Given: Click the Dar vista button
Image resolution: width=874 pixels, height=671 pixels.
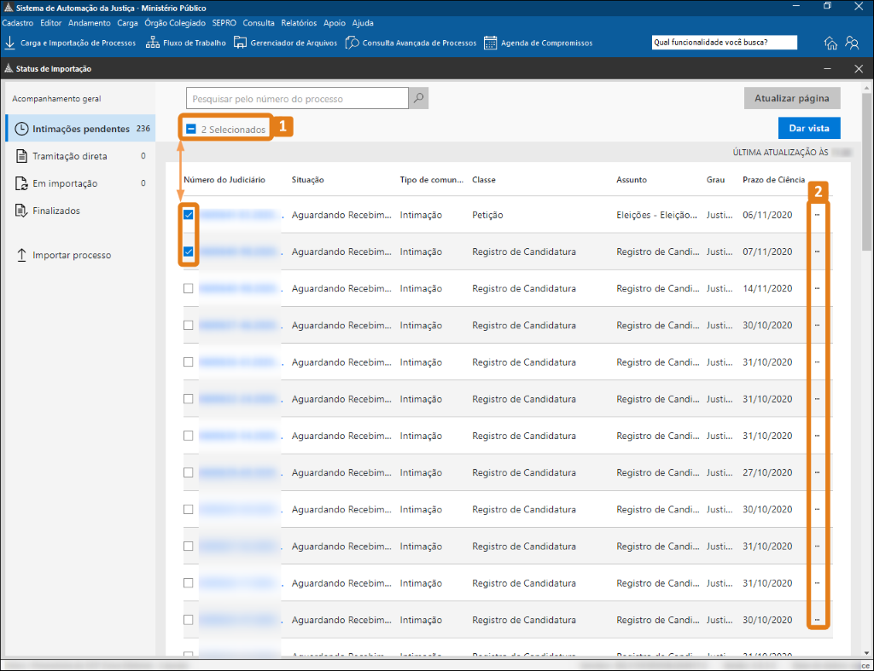Looking at the screenshot, I should (x=808, y=128).
